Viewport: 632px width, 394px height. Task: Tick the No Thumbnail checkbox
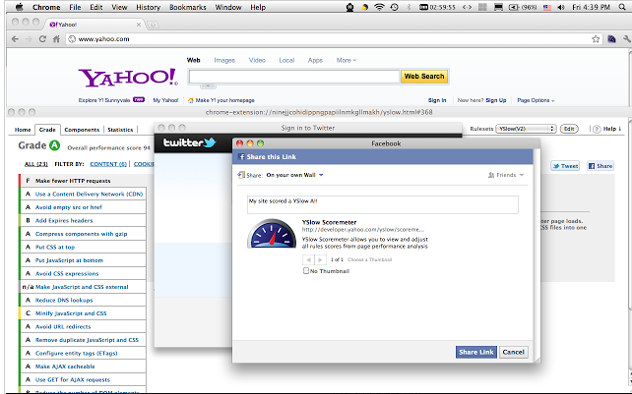pyautogui.click(x=306, y=271)
